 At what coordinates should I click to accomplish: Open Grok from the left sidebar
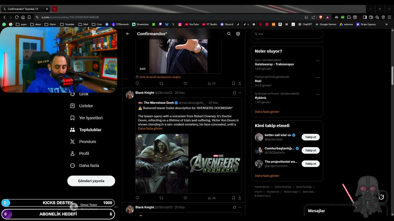click(79, 94)
